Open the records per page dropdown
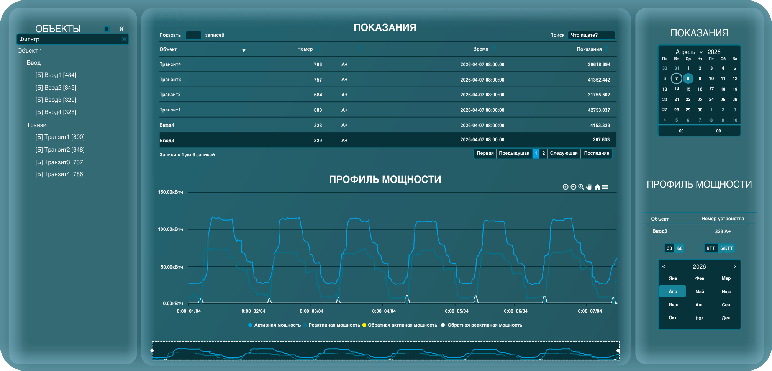Image resolution: width=772 pixels, height=371 pixels. click(x=193, y=35)
